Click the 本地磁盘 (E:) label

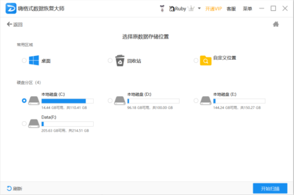click(x=225, y=94)
